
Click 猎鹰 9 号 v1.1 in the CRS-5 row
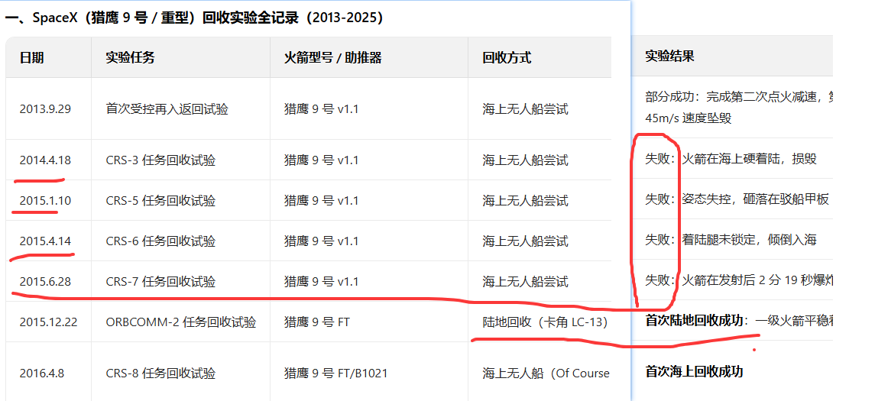pos(321,200)
